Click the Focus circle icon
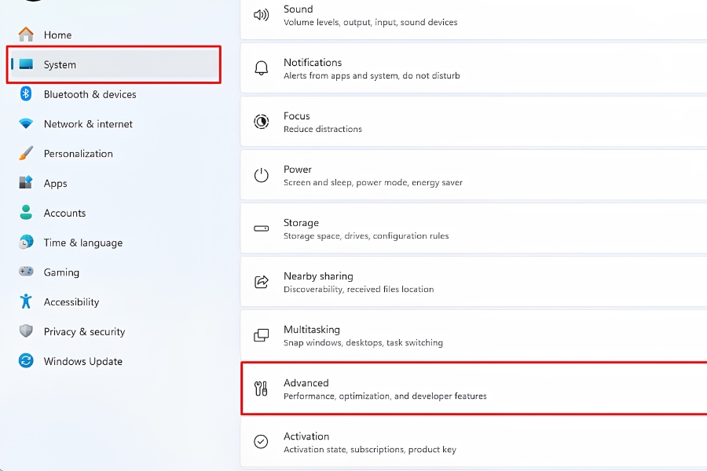Viewport: 707px width, 471px height. (x=261, y=121)
